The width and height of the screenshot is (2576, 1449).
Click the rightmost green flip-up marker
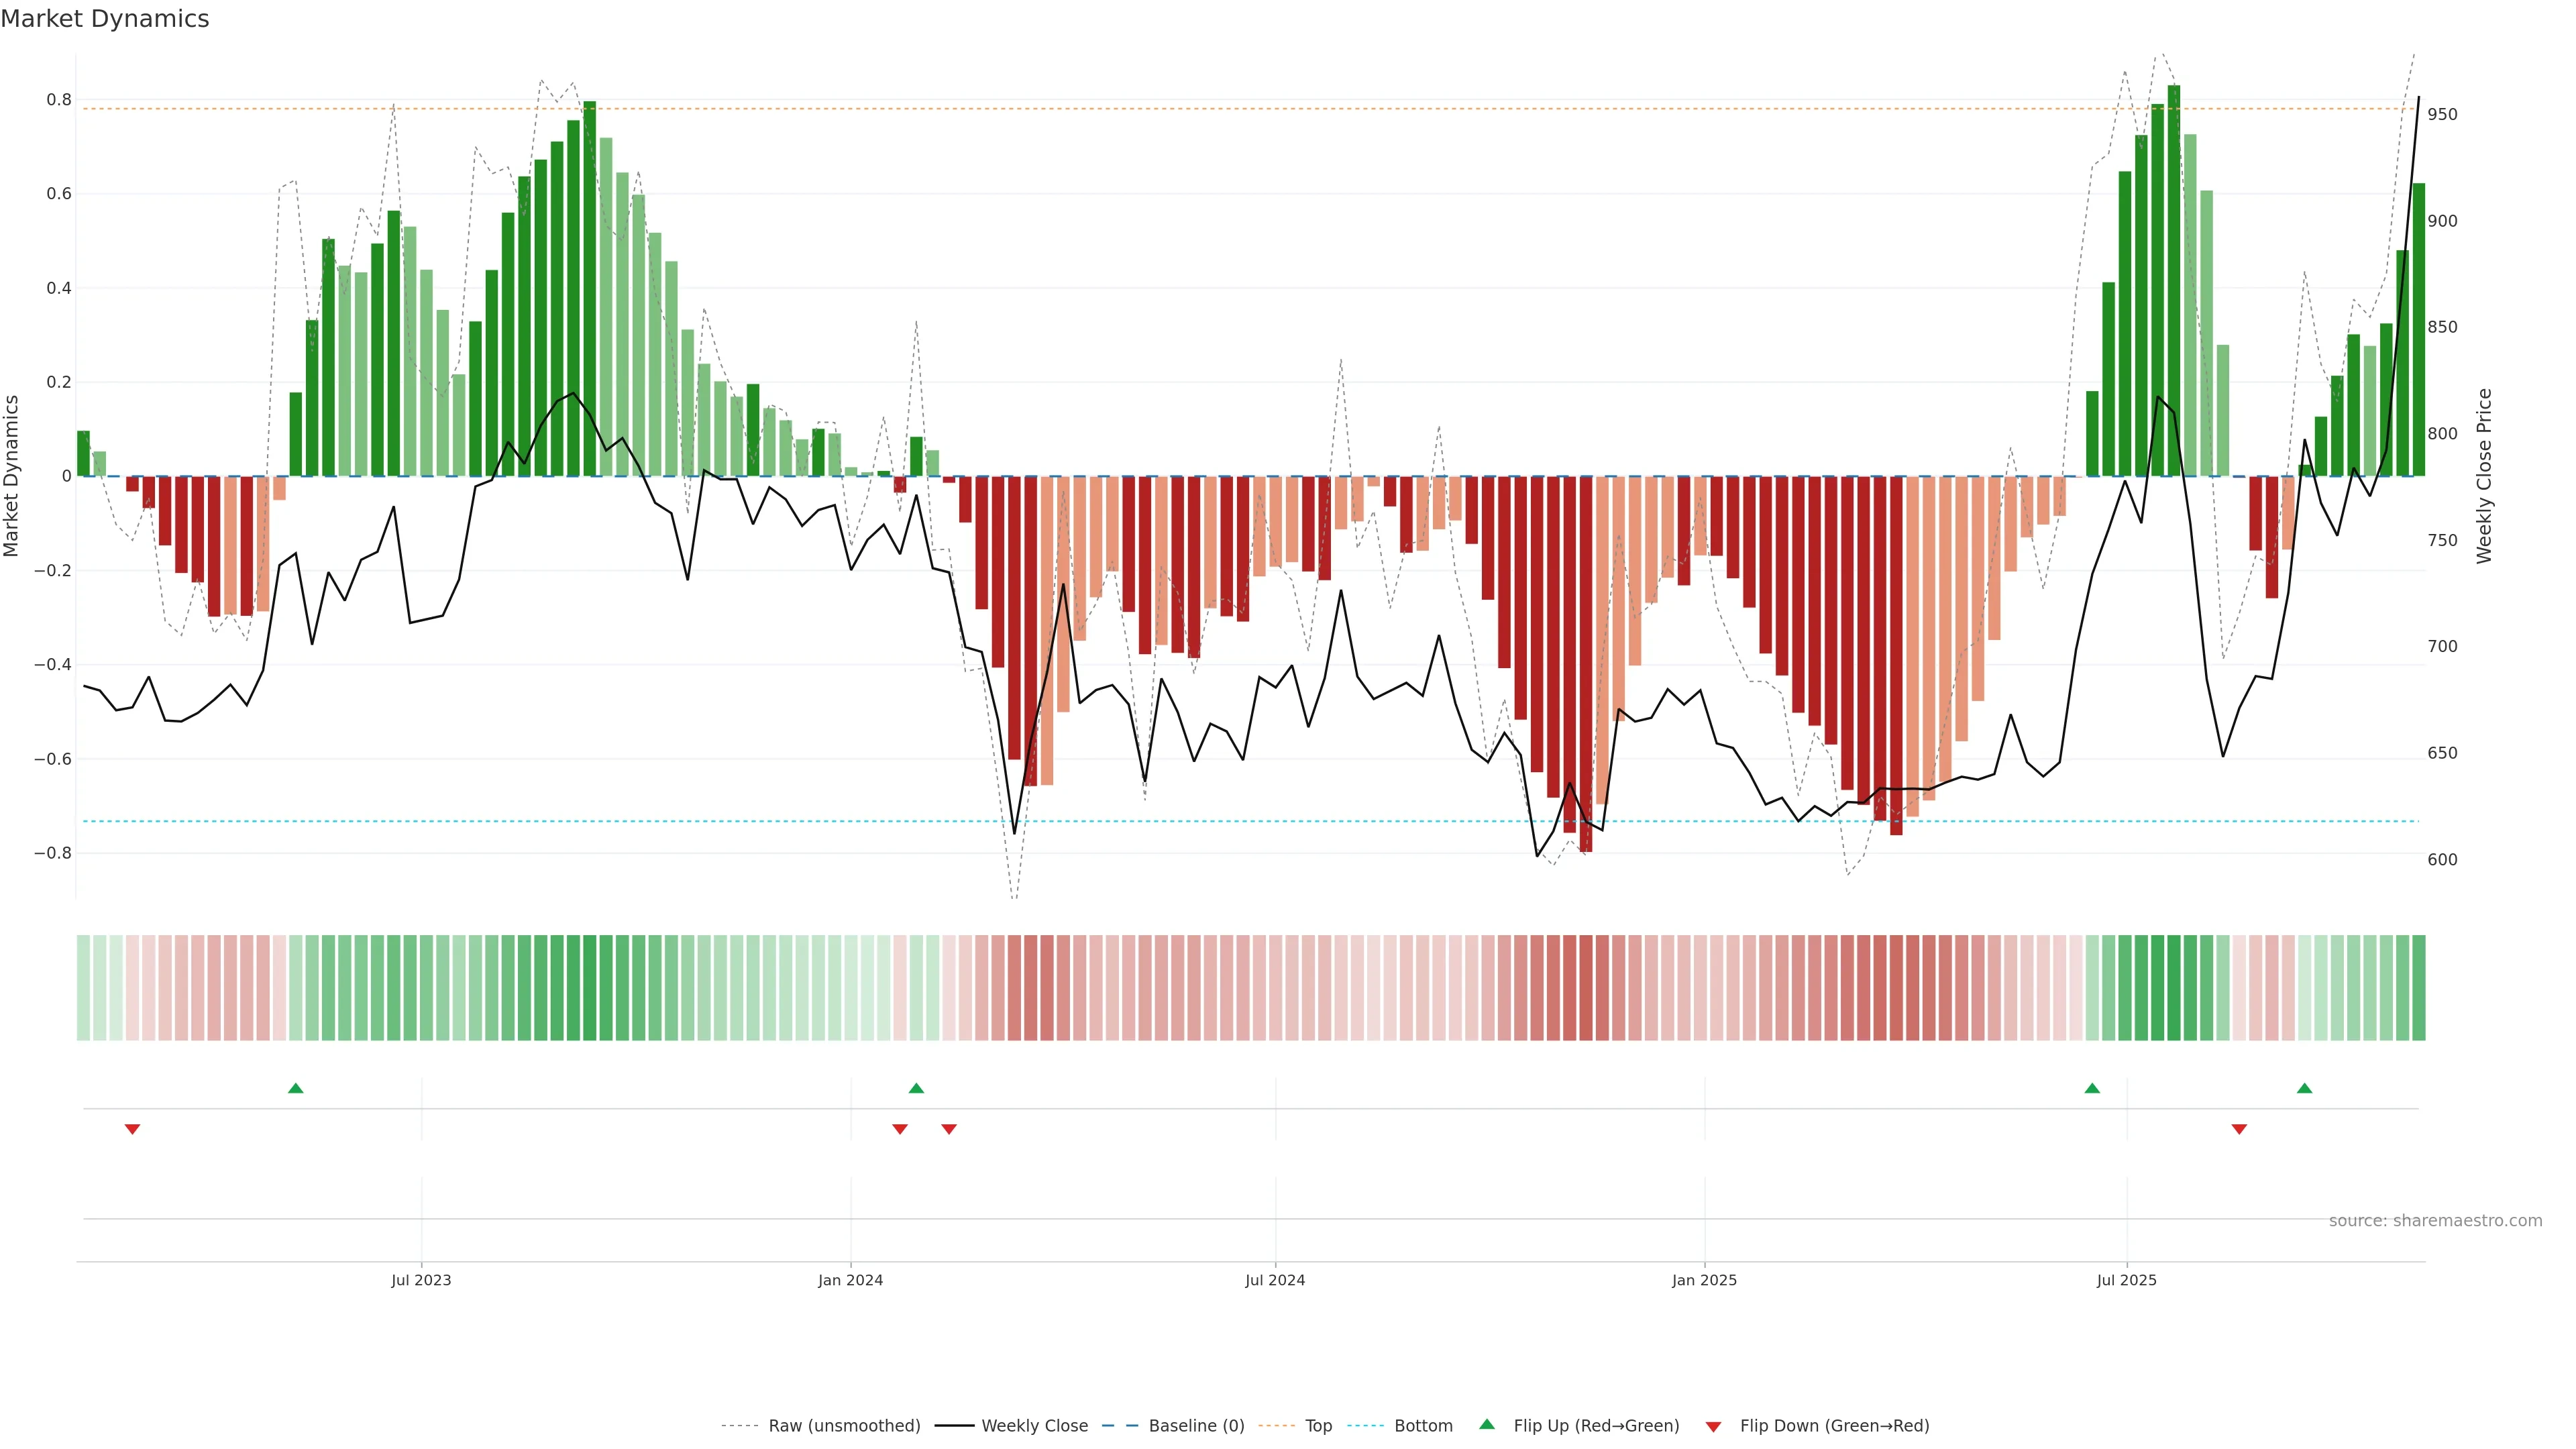[2304, 1088]
